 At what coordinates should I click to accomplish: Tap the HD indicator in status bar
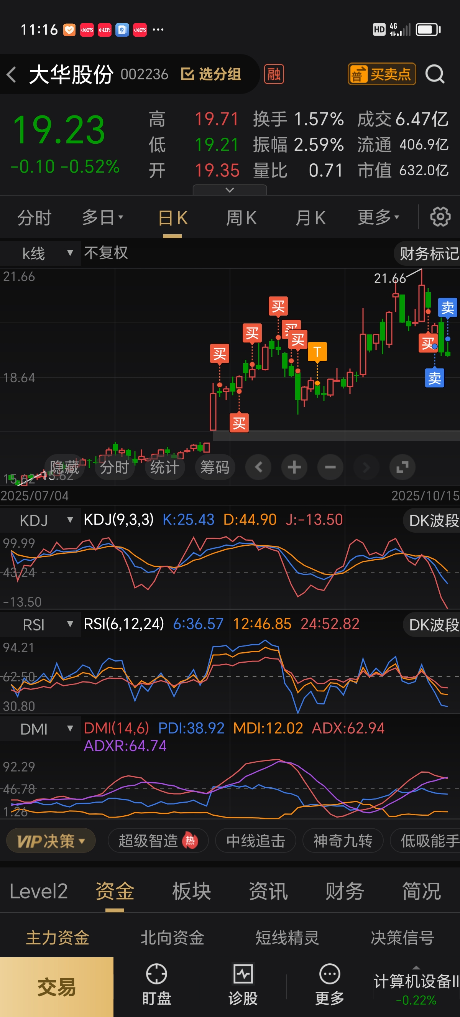[x=379, y=30]
